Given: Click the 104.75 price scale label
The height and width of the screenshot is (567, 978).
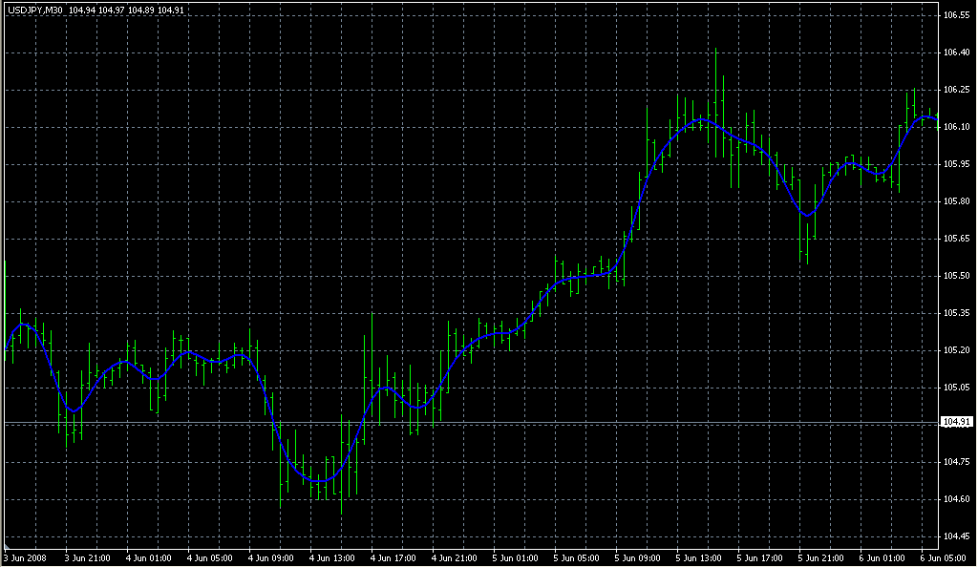Looking at the screenshot, I should (x=957, y=462).
